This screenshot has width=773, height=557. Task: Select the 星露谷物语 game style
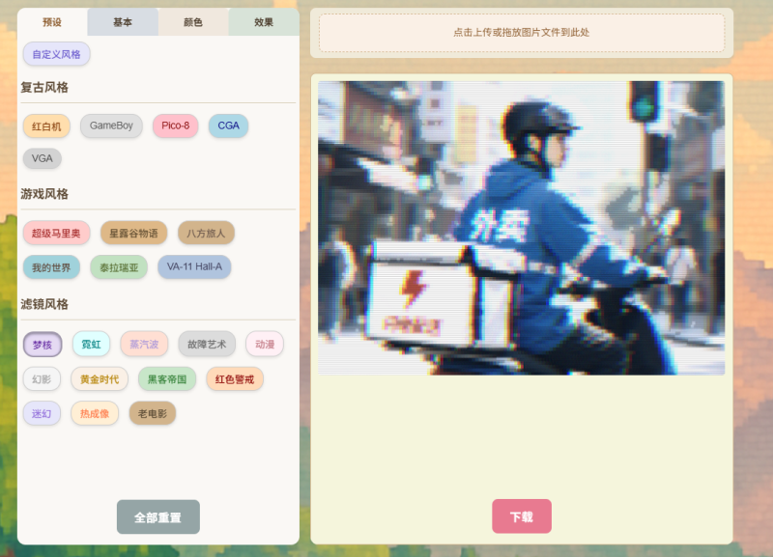(133, 233)
